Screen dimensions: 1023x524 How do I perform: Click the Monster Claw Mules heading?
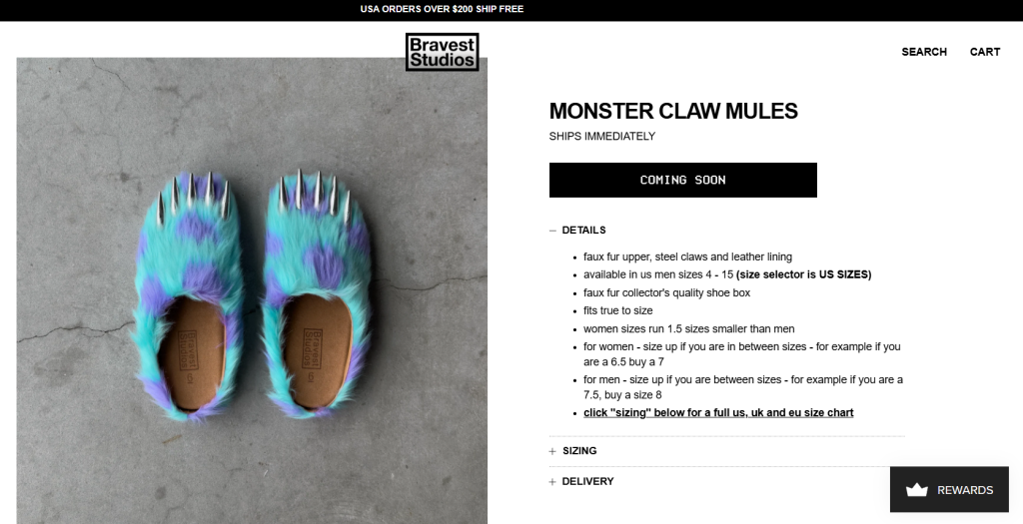(673, 111)
